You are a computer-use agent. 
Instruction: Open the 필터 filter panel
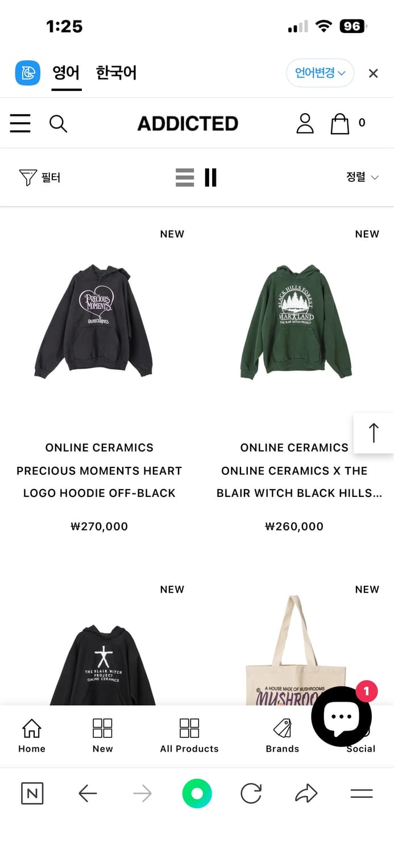(40, 177)
